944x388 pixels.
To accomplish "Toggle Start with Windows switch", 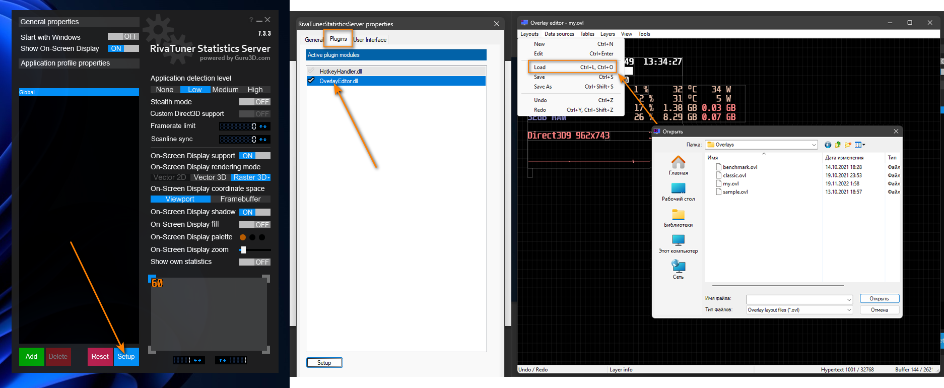I will point(123,36).
